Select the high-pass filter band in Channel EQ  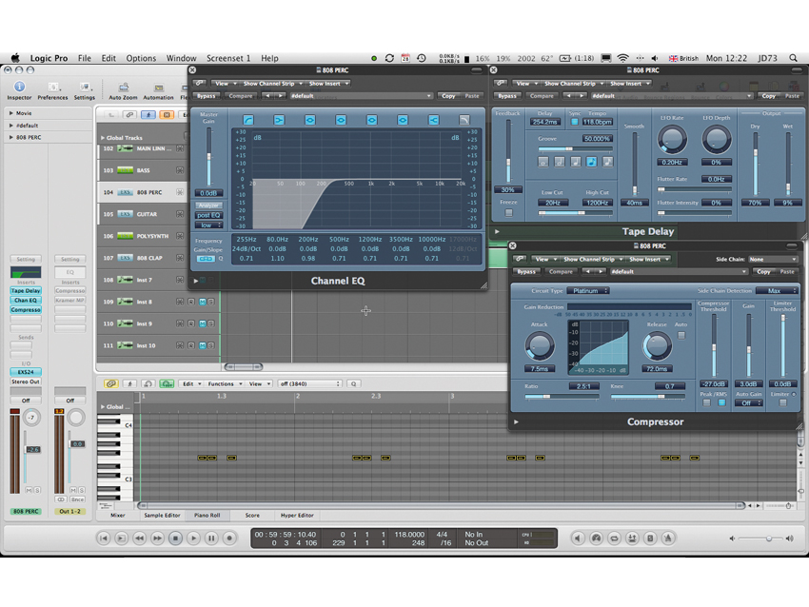248,120
